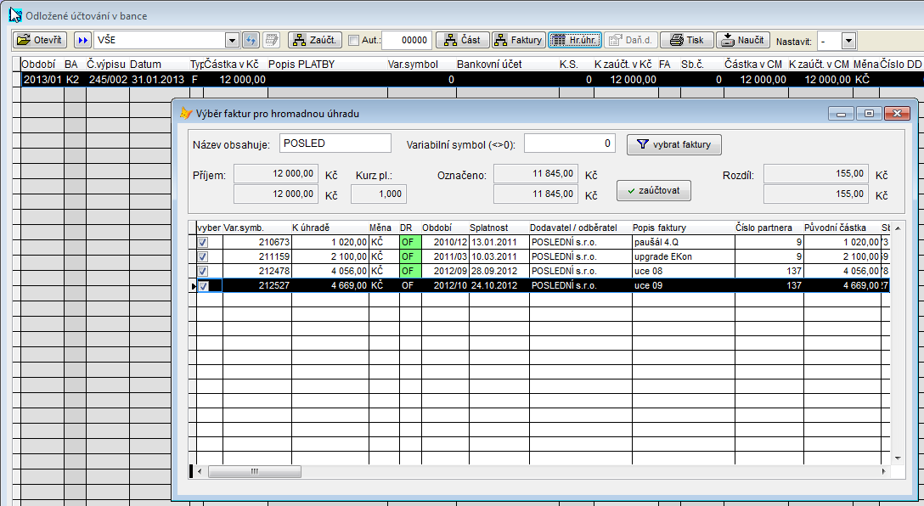This screenshot has width=924, height=506.
Task: Click the vertical scrollbar up arrow
Action: [x=898, y=228]
